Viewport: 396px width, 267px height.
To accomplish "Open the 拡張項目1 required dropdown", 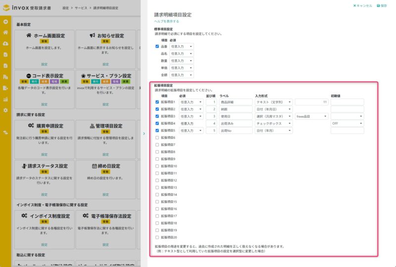I will pyautogui.click(x=191, y=102).
